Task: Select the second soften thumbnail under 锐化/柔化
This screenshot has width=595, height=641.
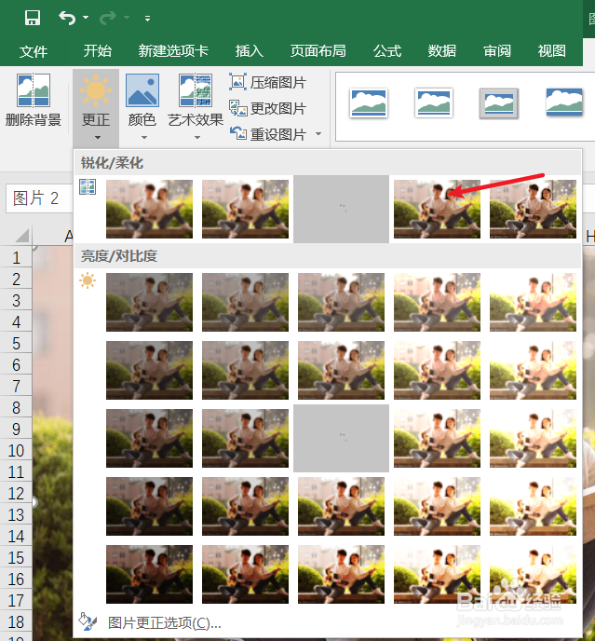Action: [x=245, y=209]
